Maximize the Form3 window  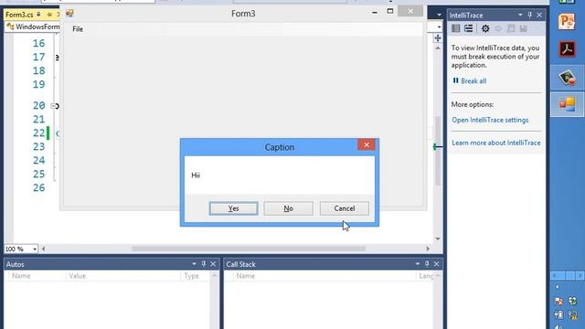click(390, 11)
